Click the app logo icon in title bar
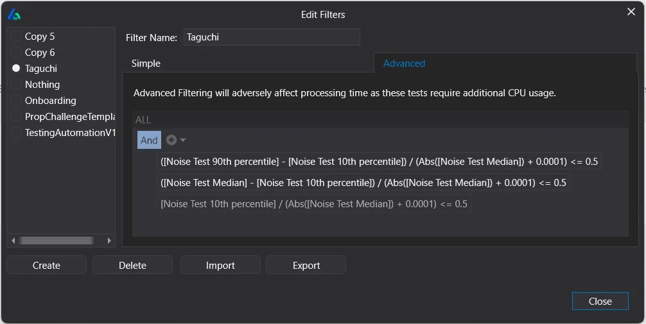Screen dimensions: 646x324 (x=14, y=14)
